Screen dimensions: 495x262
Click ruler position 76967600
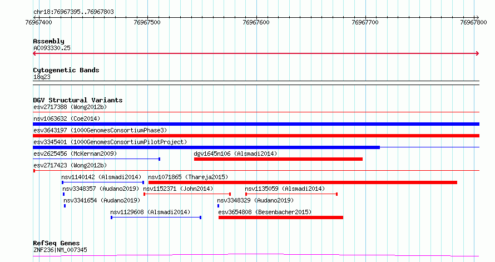pyautogui.click(x=256, y=22)
